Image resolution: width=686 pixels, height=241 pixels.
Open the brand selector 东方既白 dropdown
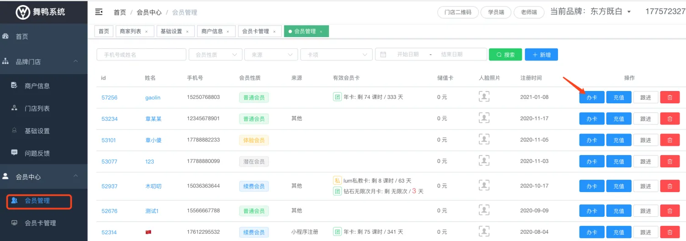[x=629, y=12]
